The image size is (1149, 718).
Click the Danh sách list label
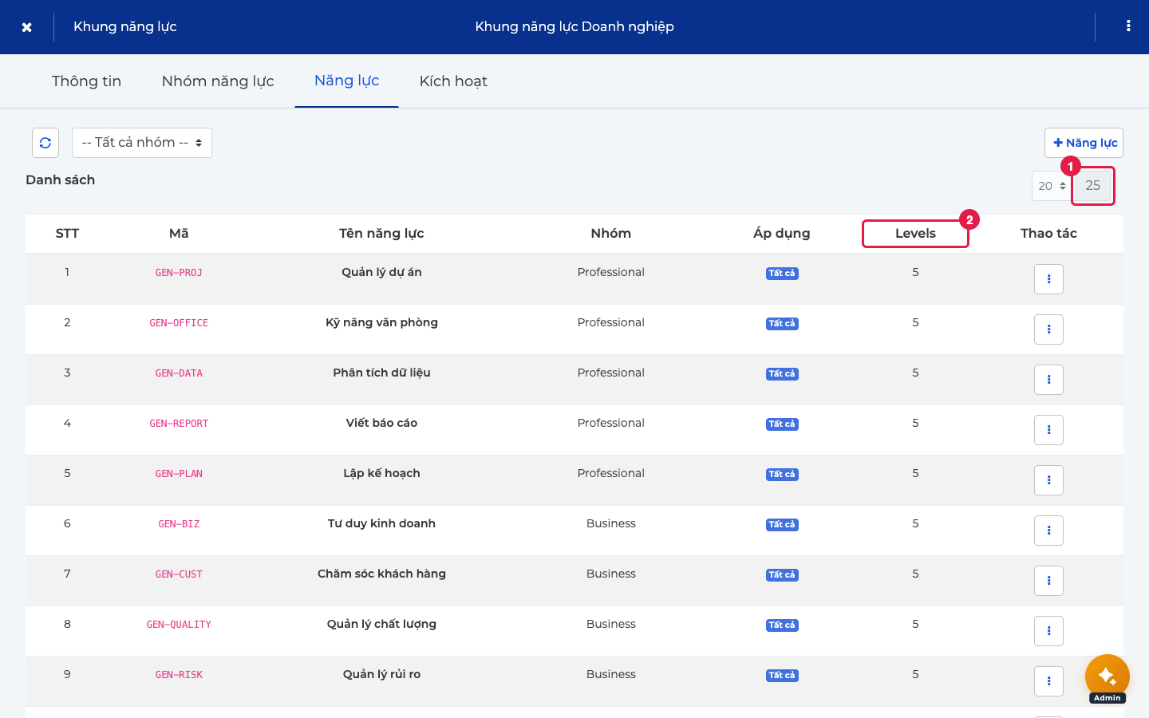click(x=61, y=179)
